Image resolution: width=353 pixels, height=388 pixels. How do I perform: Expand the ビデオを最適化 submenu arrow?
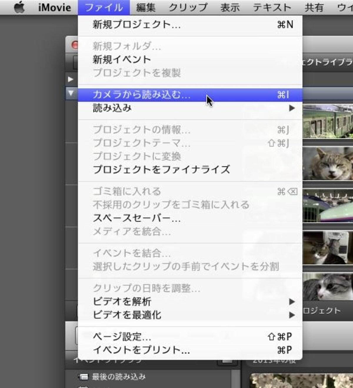tap(292, 315)
